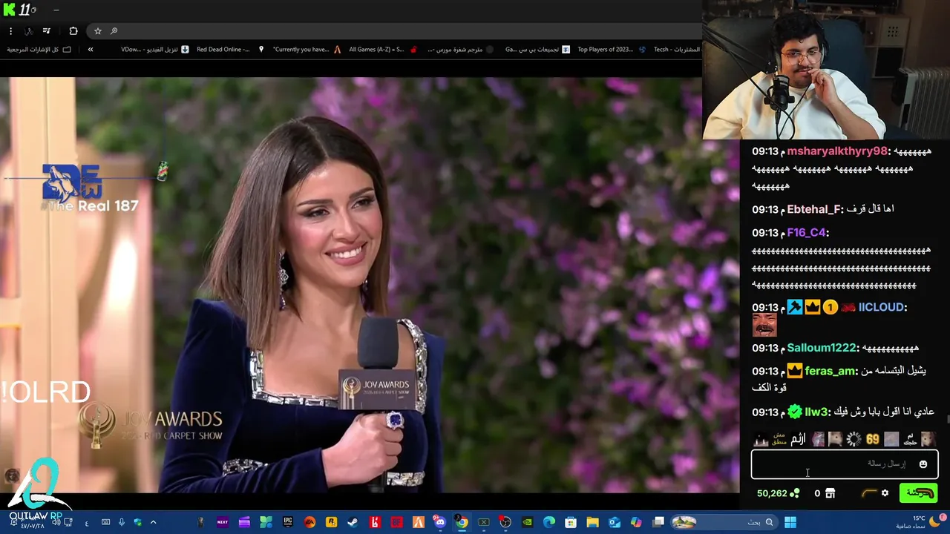Open Epic Games Launcher from the taskbar

click(x=288, y=522)
